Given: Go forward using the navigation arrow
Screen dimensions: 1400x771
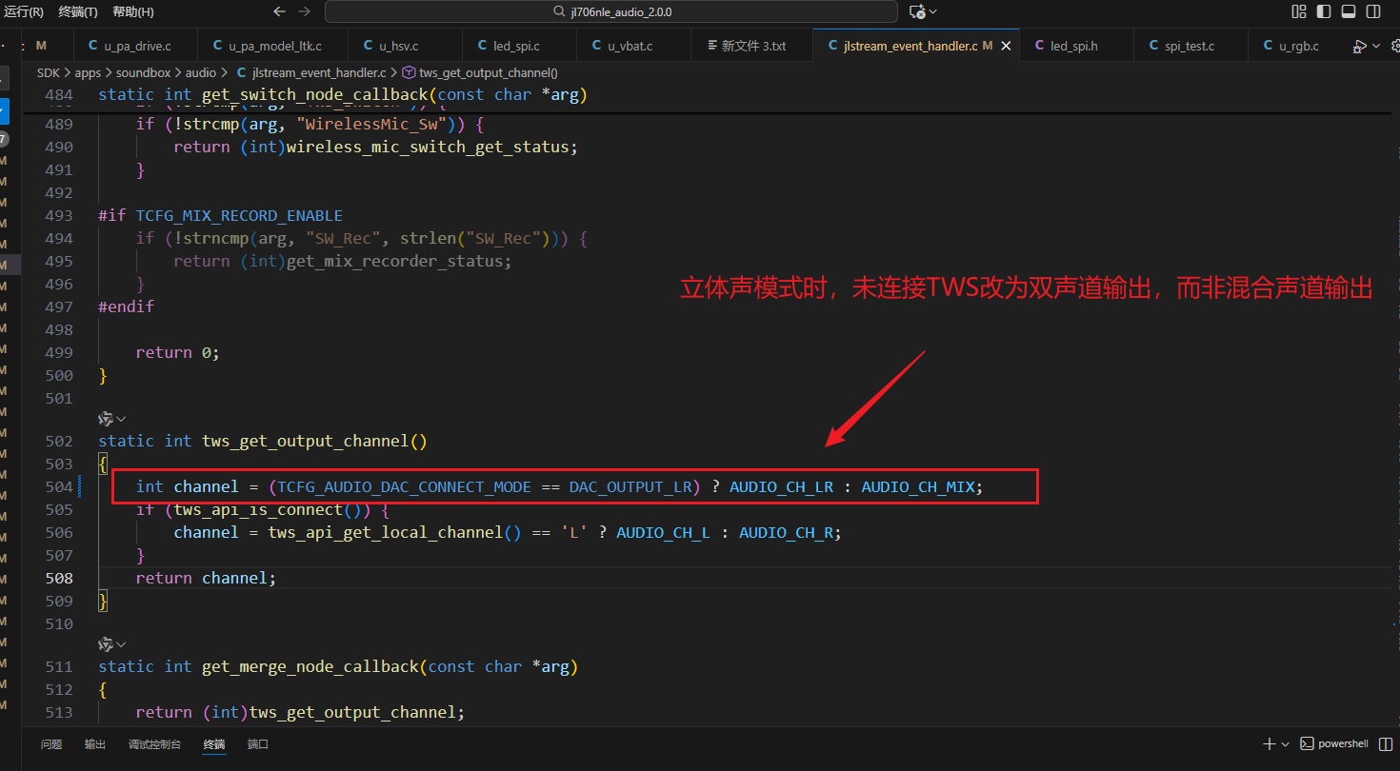Looking at the screenshot, I should (x=304, y=11).
